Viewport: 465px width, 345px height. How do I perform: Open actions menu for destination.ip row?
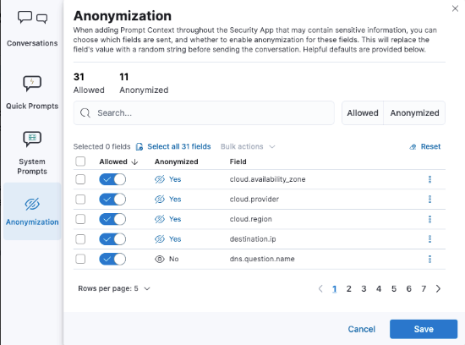[429, 239]
